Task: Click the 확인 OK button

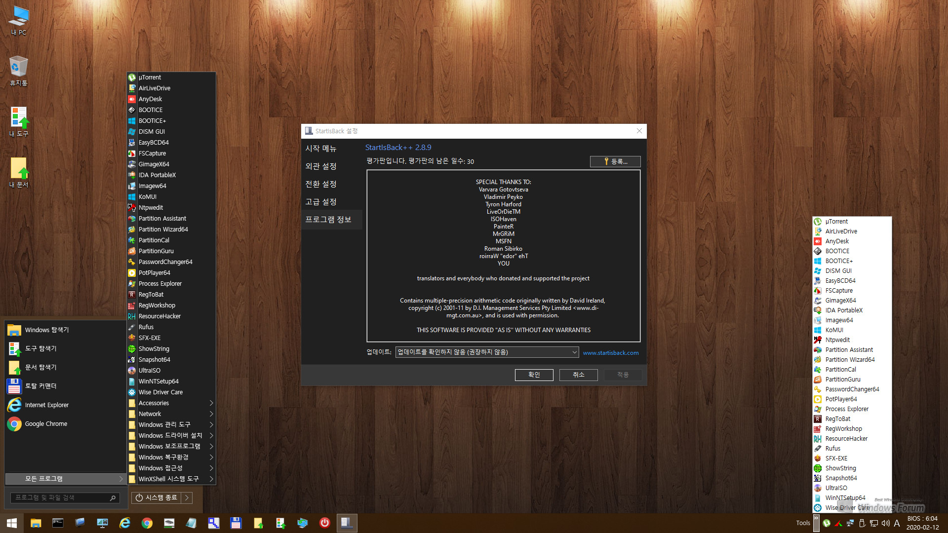Action: click(534, 375)
